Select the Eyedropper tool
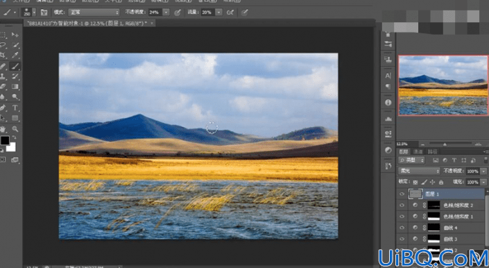Image resolution: width=489 pixels, height=268 pixels. 15,56
